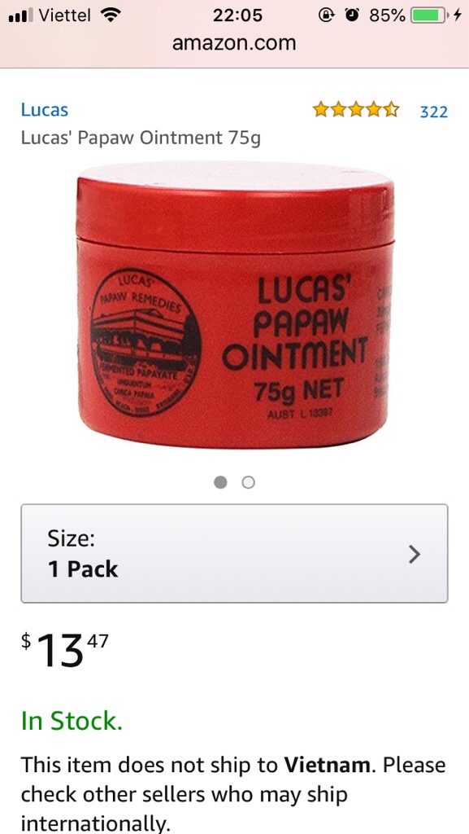The image size is (469, 834).
Task: Tap the Wi-Fi status icon
Action: [110, 15]
